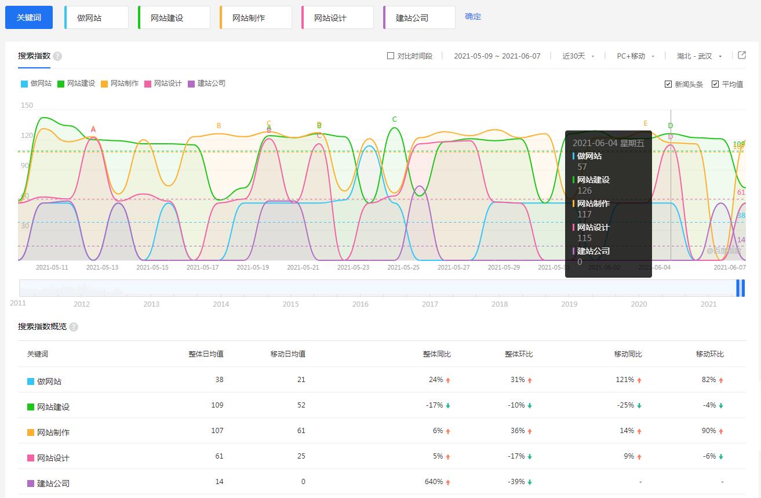Select the 网站建设 keyword box
This screenshot has height=498, width=761.
click(x=174, y=17)
